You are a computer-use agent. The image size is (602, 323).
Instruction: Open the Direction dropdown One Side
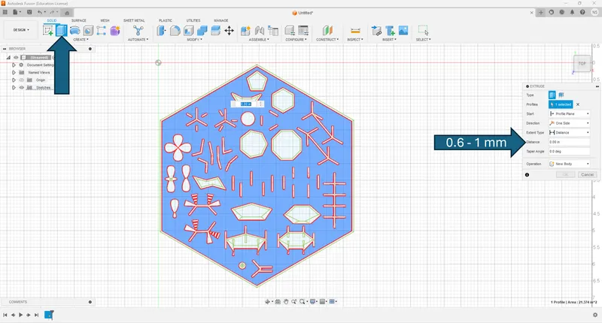(x=569, y=123)
